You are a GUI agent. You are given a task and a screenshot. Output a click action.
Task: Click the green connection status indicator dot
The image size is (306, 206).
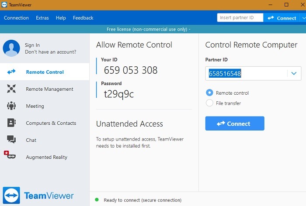coord(97,199)
